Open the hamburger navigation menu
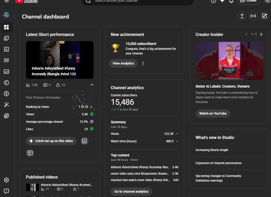271x197 pixels. [6, 1]
